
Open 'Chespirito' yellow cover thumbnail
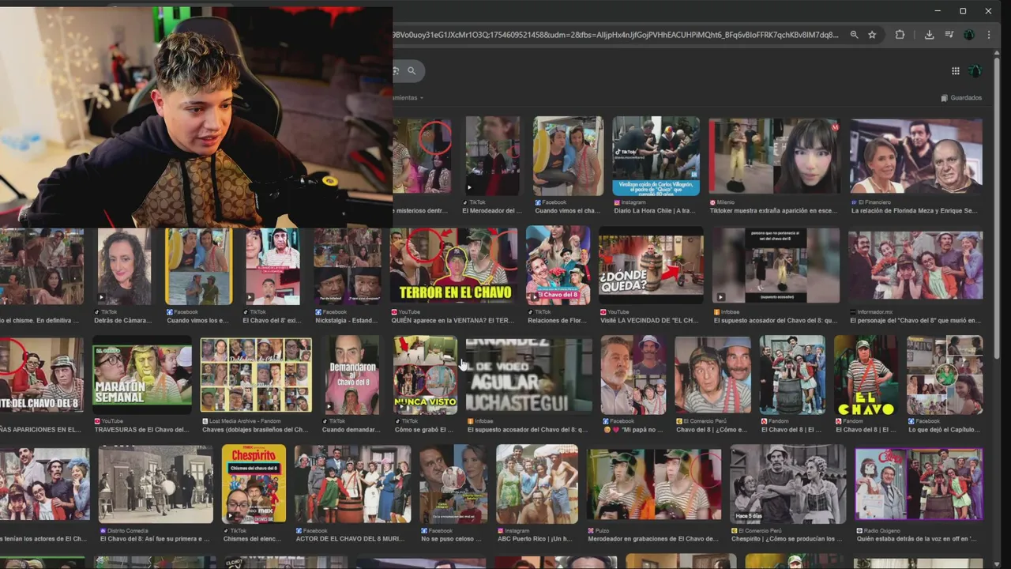tap(254, 483)
